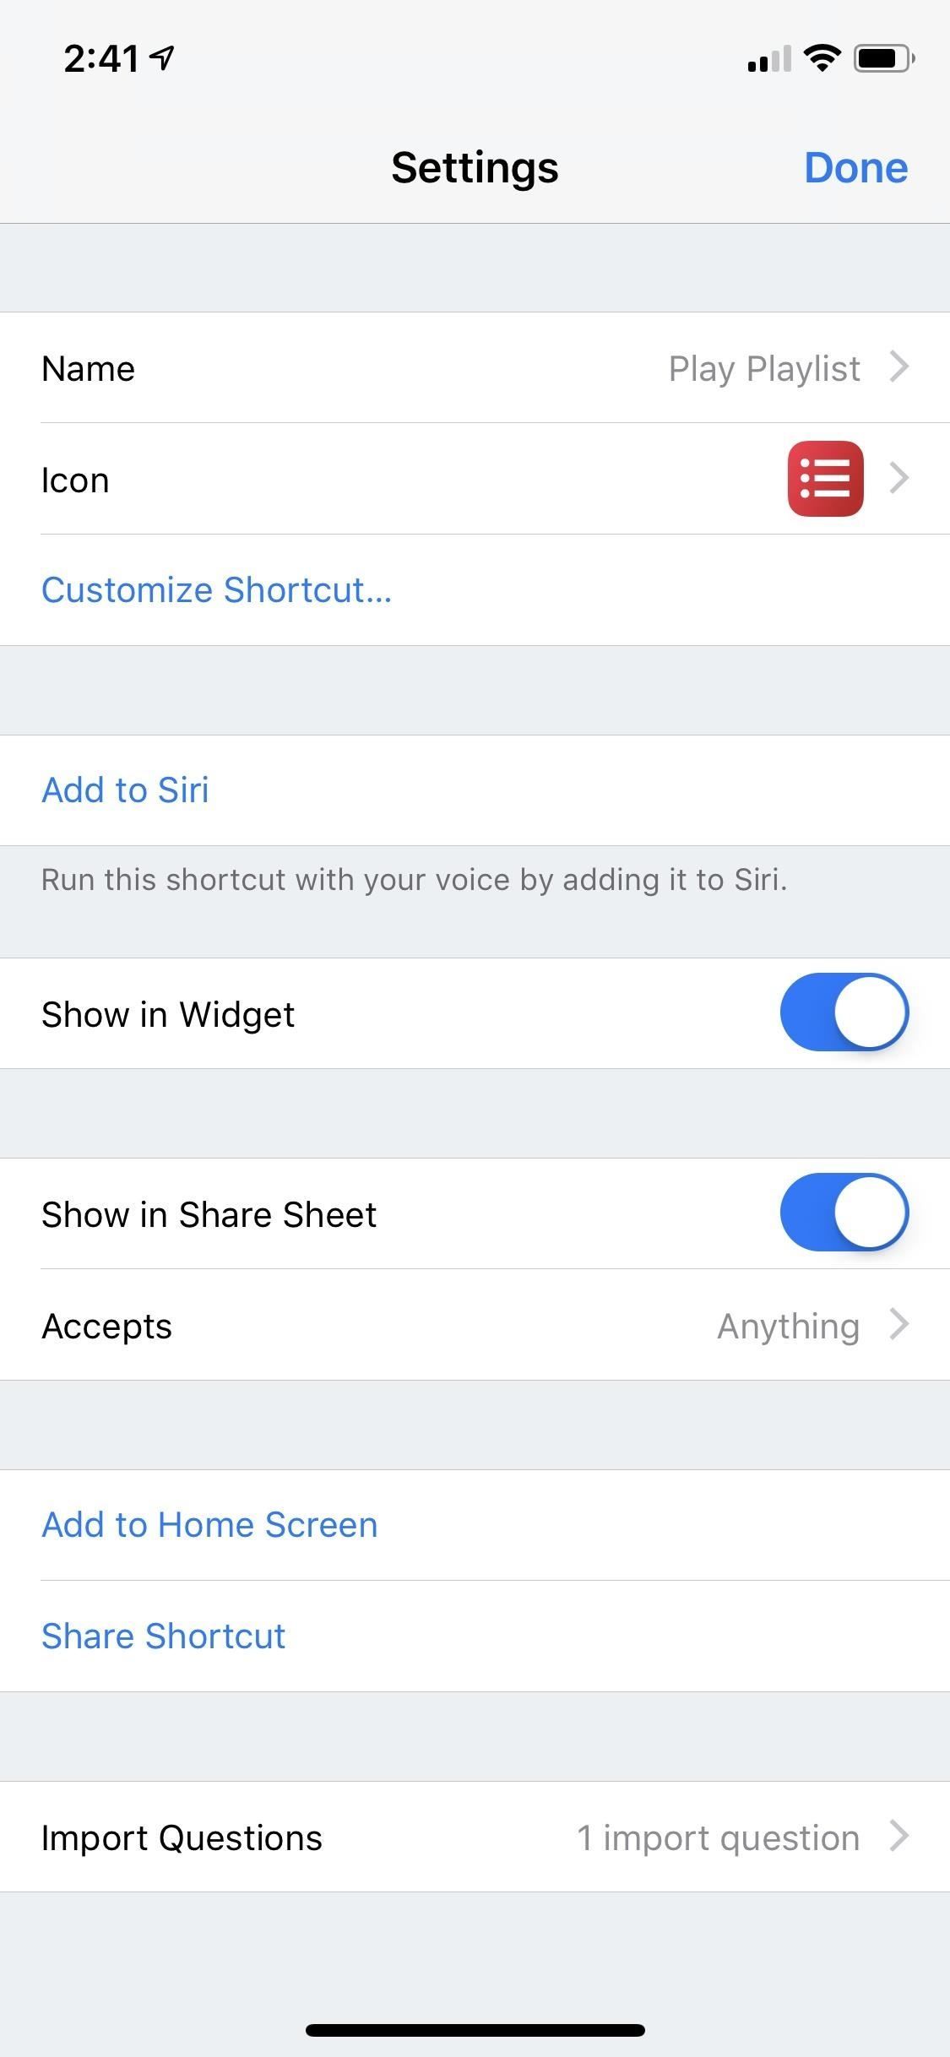Tap the location arrow status icon
950x2057 pixels.
(162, 57)
